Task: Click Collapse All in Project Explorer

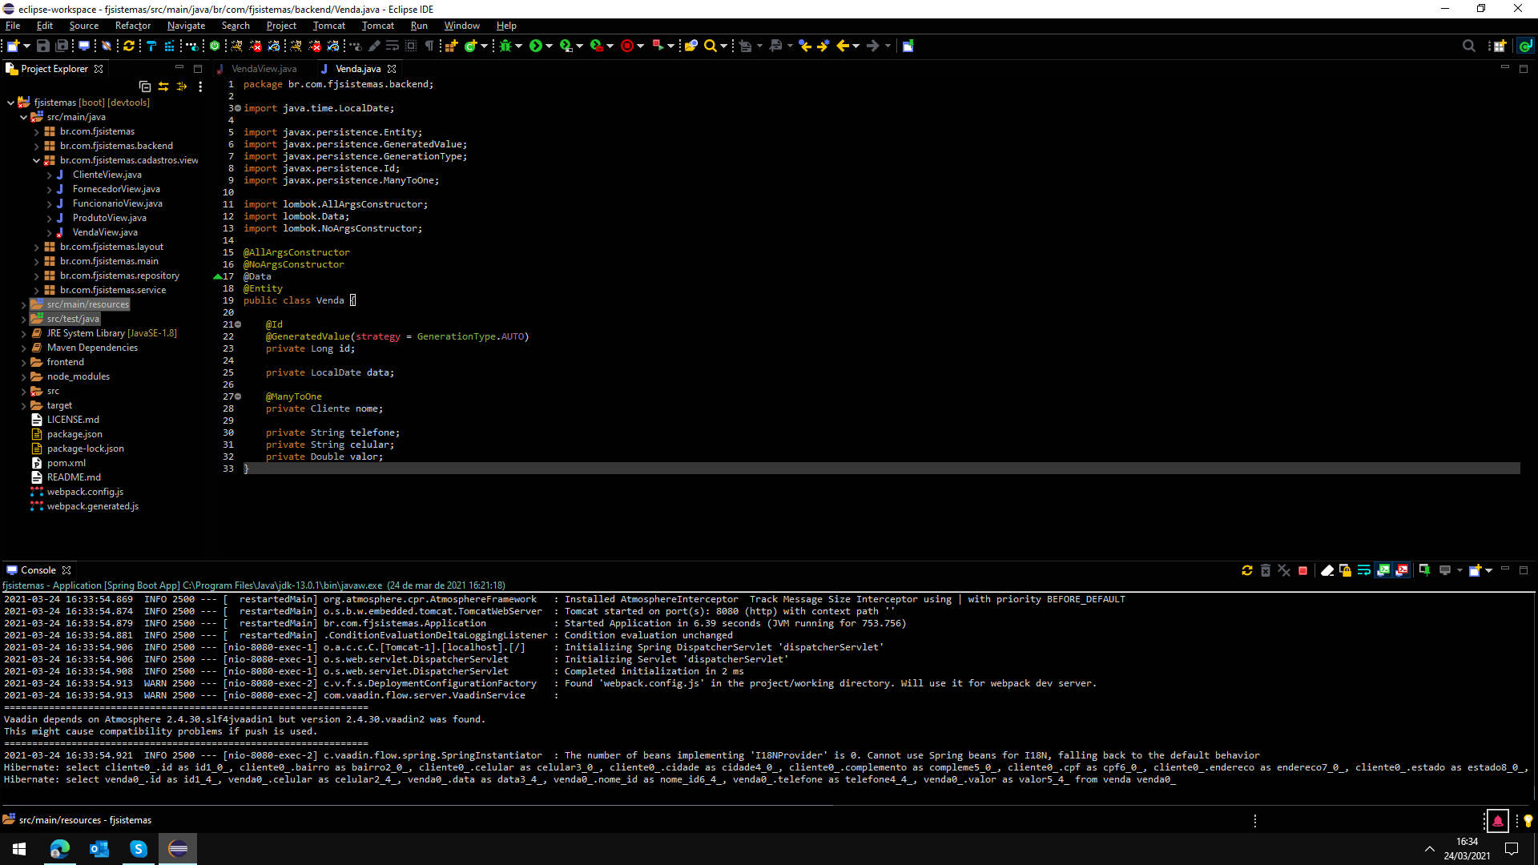Action: [145, 86]
